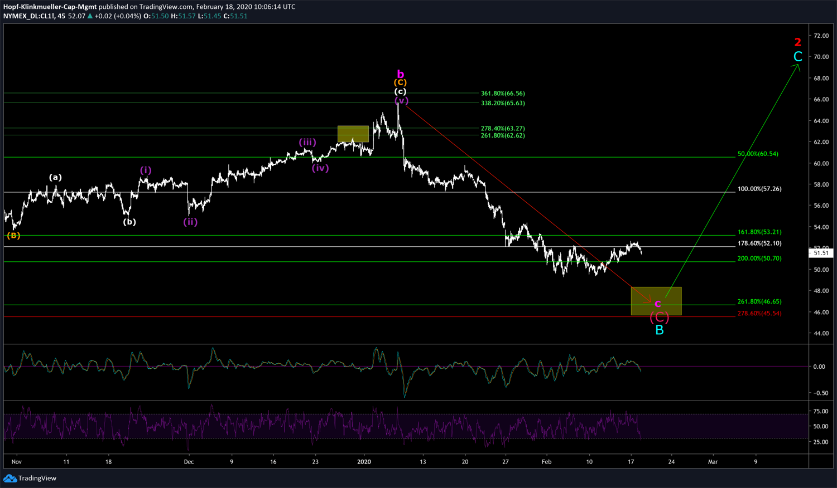This screenshot has height=488, width=837.
Task: Select the 50.00%(60.54) retracement label
Action: (x=757, y=154)
